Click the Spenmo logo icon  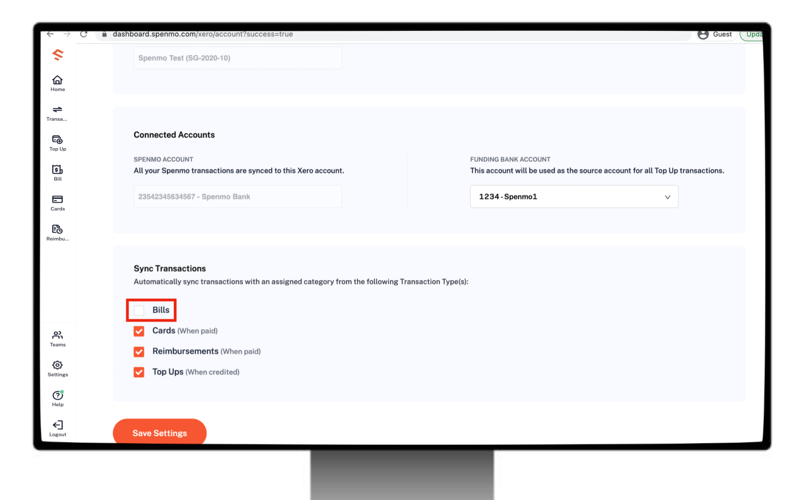(x=58, y=55)
